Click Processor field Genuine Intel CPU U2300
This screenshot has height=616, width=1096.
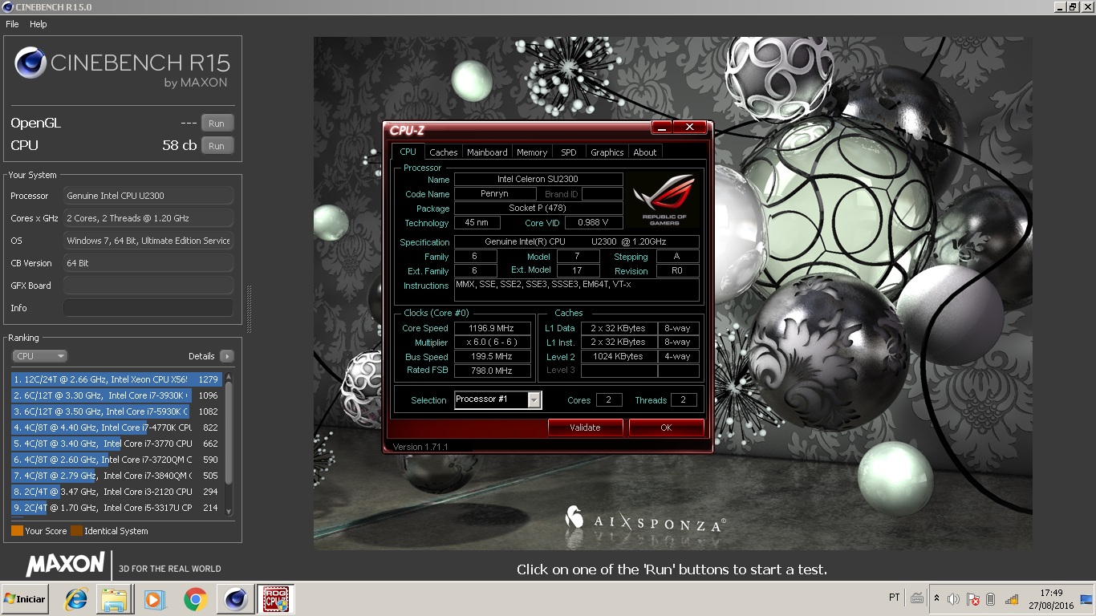[148, 196]
